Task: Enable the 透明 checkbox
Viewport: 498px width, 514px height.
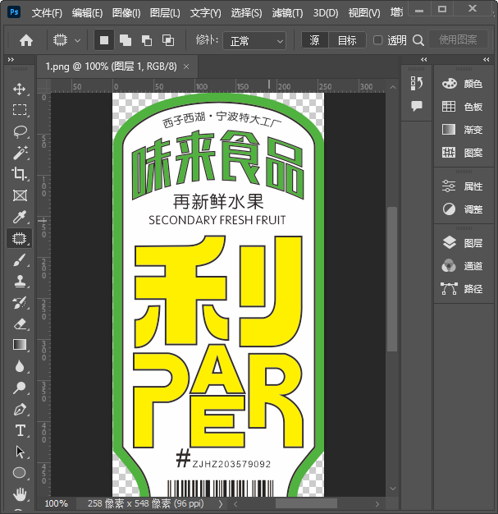Action: [x=377, y=40]
